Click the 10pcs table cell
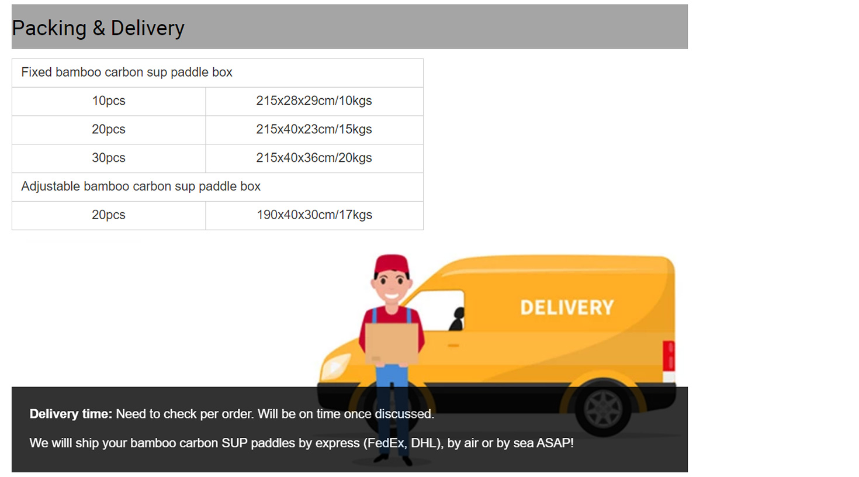 point(109,101)
